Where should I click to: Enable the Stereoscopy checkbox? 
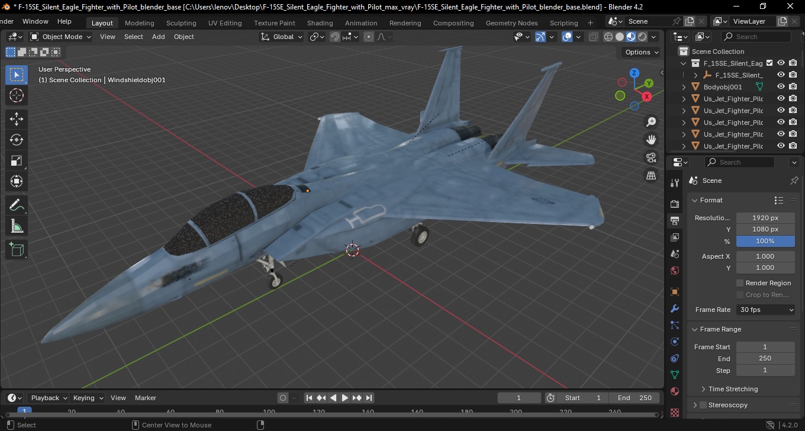703,405
